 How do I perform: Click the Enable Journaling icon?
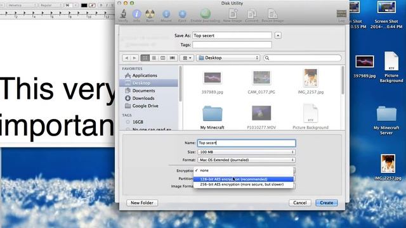click(x=206, y=14)
